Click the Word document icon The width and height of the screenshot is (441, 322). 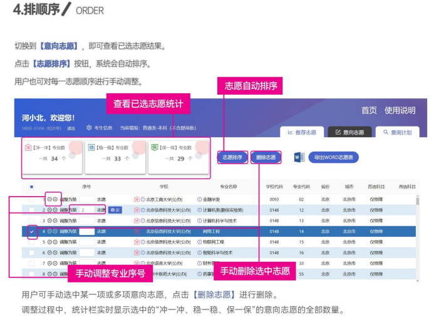tap(299, 157)
